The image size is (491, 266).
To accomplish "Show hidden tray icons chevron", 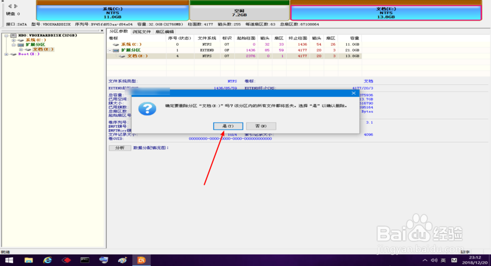I will pyautogui.click(x=425, y=261).
